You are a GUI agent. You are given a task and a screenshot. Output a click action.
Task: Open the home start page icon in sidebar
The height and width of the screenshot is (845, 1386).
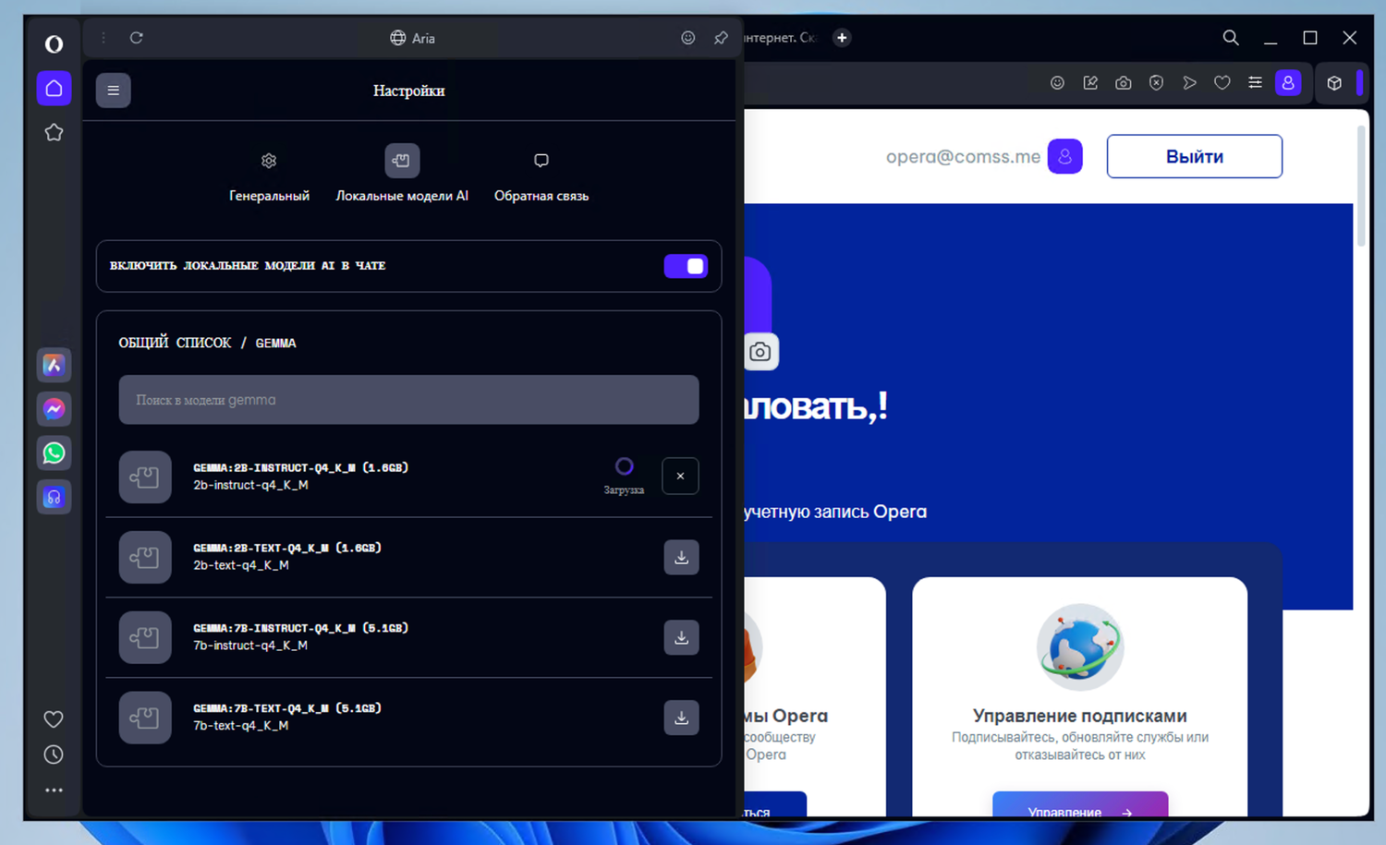[x=54, y=88]
